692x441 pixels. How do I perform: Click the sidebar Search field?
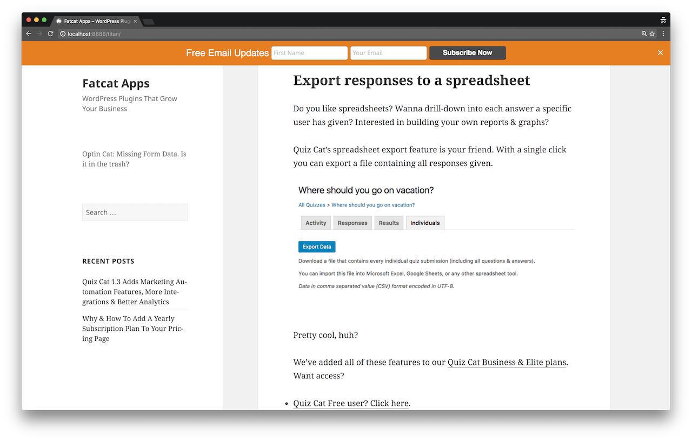click(x=135, y=212)
